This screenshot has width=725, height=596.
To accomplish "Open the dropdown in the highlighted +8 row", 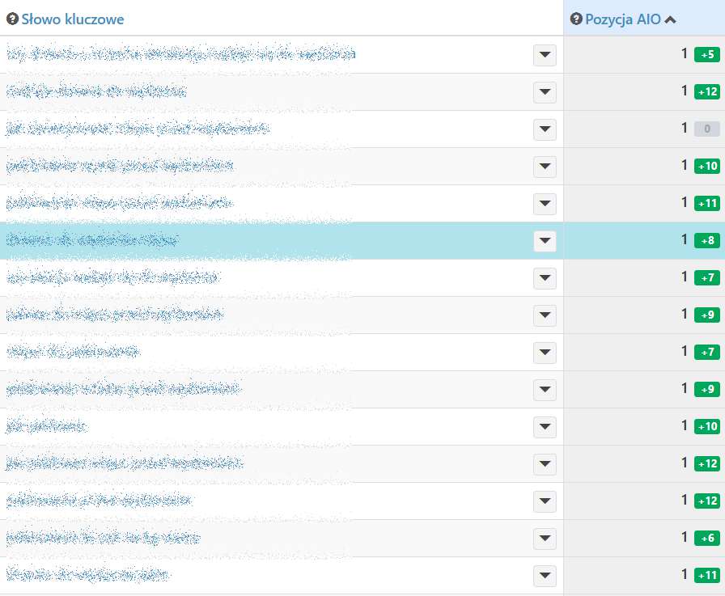I will click(545, 241).
